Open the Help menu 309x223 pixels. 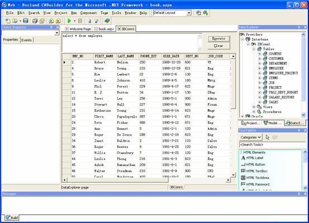pyautogui.click(x=143, y=13)
